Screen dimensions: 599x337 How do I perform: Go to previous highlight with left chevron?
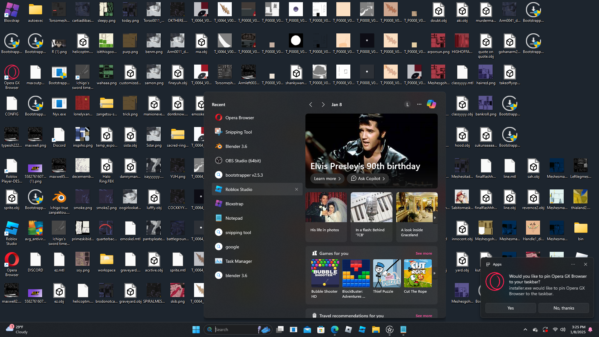pos(311,105)
